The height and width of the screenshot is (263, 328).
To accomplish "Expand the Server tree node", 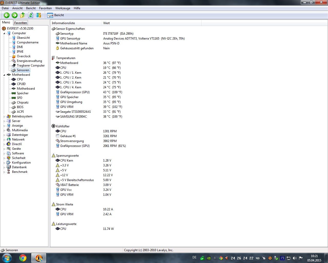I will tap(4, 121).
